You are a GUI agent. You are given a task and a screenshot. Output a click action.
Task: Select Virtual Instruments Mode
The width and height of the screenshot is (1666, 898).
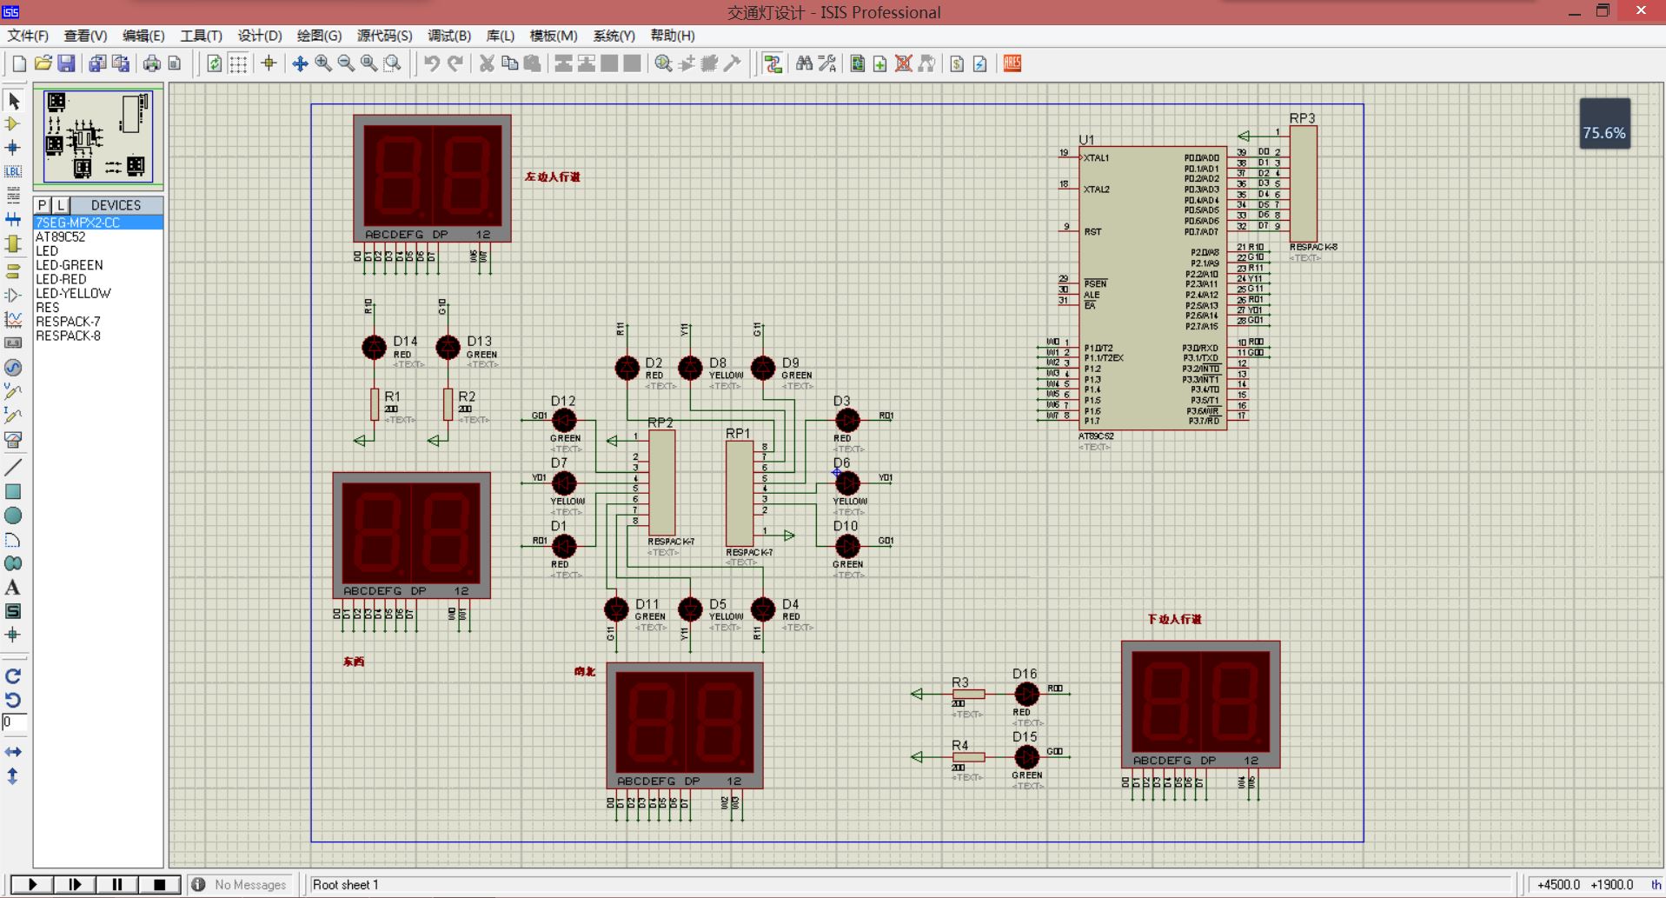[13, 440]
